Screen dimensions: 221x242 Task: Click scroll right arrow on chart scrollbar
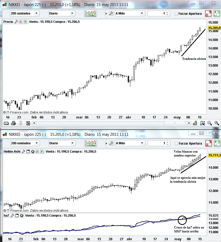(189, 123)
